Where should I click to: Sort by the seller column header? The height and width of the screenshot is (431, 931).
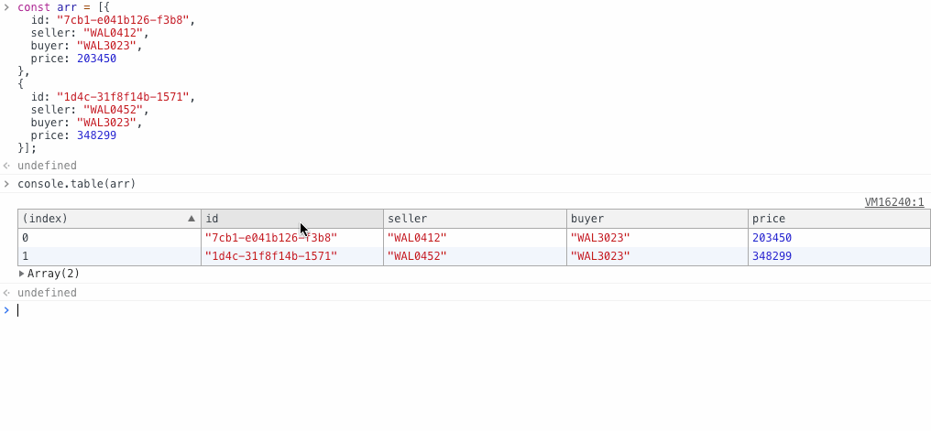point(475,219)
